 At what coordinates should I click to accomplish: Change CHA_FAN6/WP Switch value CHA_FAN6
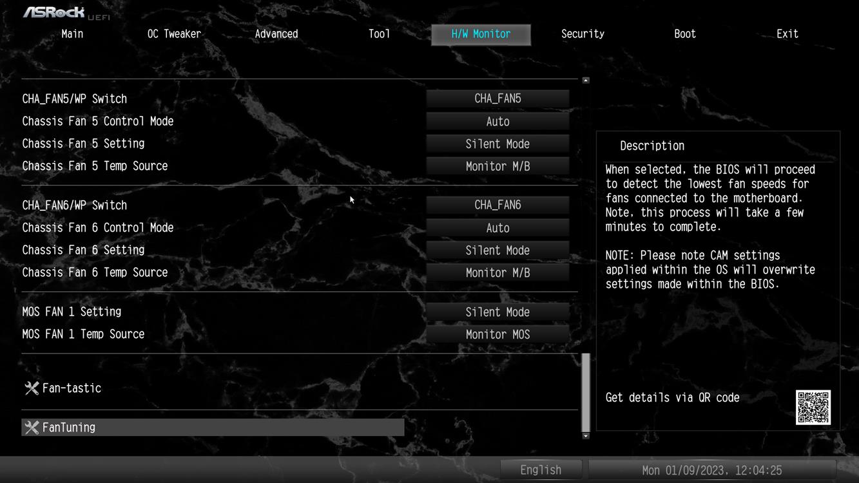(x=497, y=205)
